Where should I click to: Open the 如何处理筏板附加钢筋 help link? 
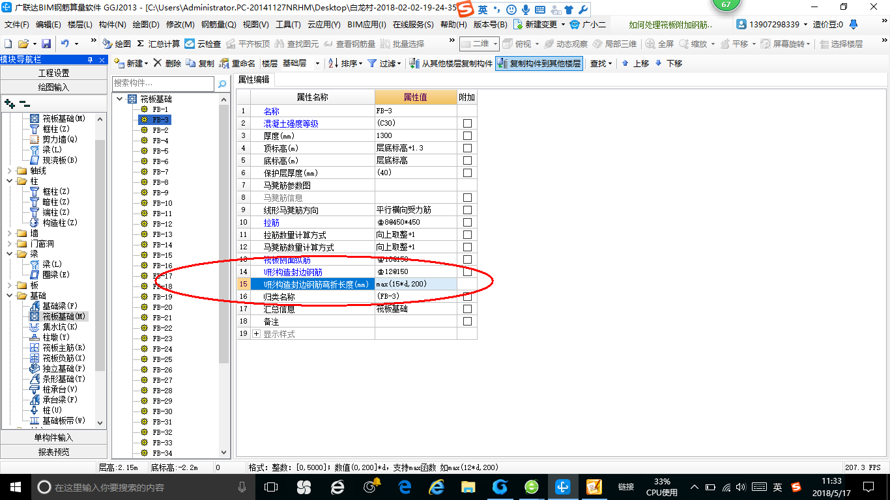pyautogui.click(x=670, y=25)
